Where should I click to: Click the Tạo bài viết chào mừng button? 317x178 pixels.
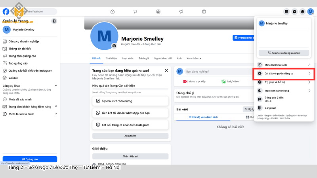130,101
